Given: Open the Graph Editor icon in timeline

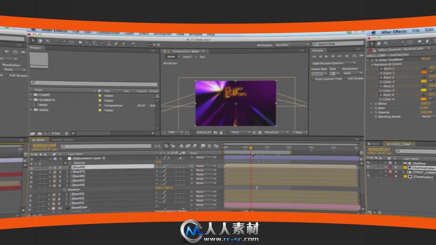Looking at the screenshot, I should pyautogui.click(x=216, y=146).
